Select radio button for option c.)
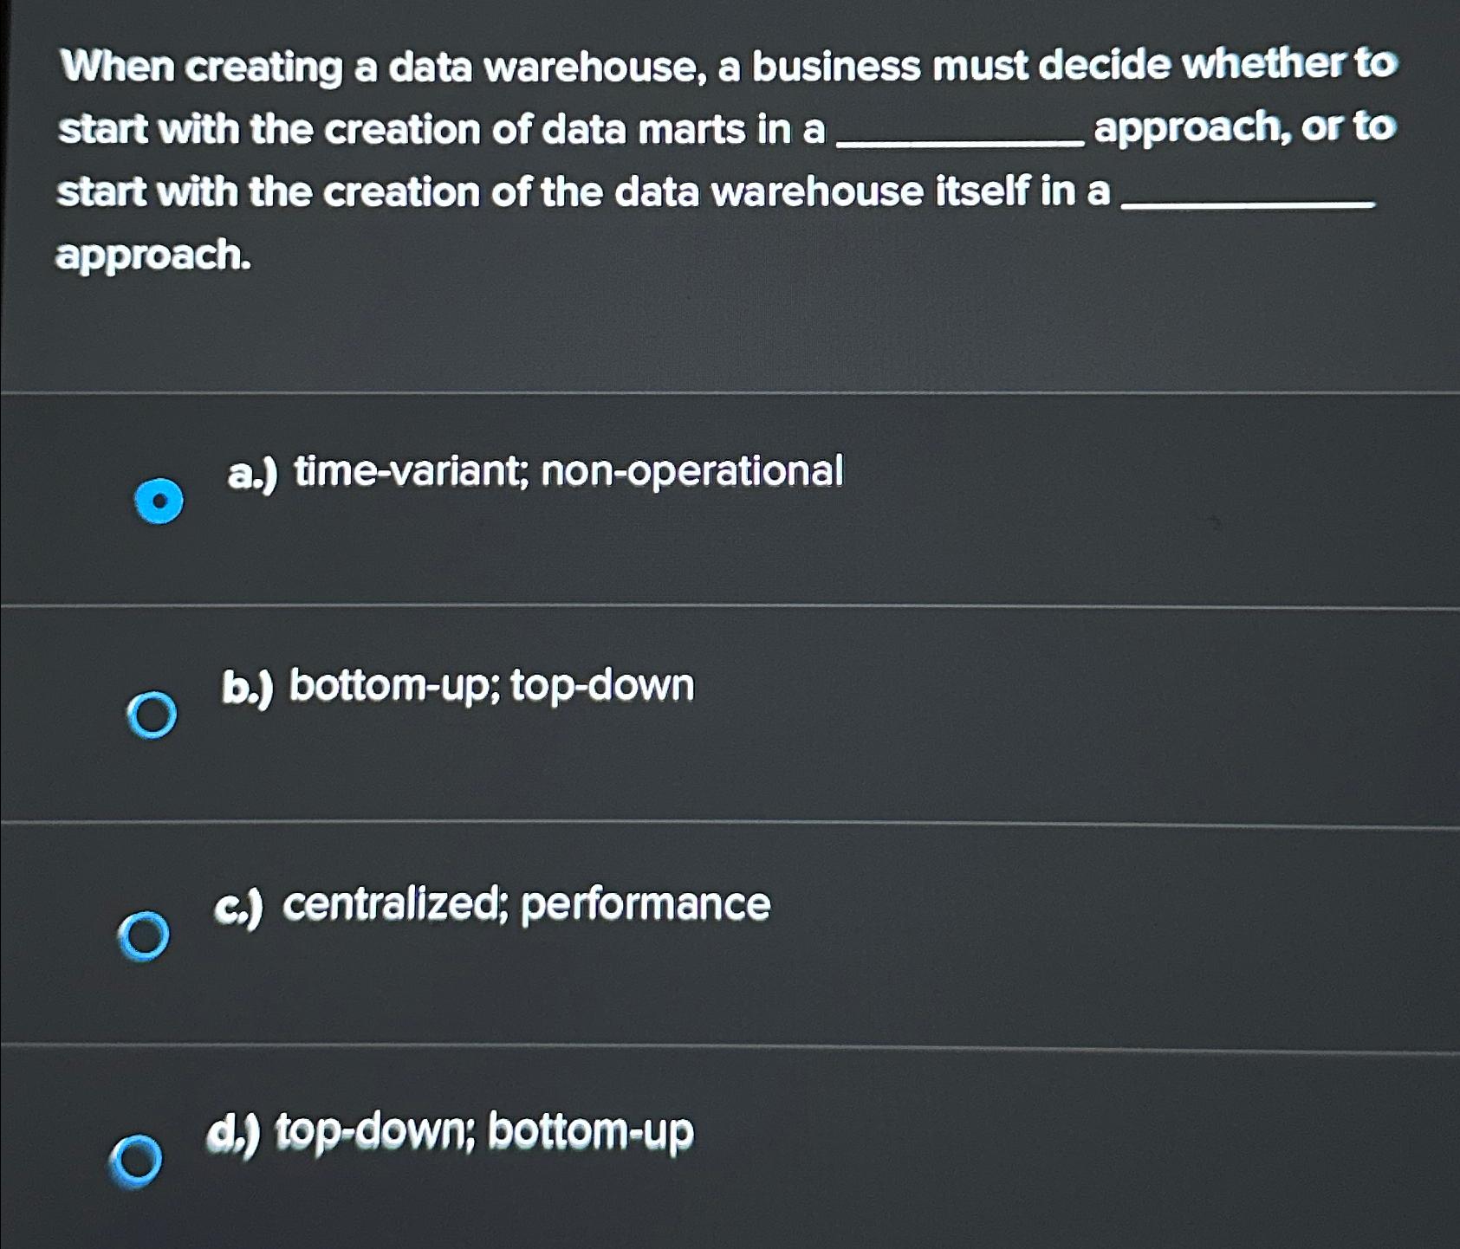 click(x=147, y=935)
